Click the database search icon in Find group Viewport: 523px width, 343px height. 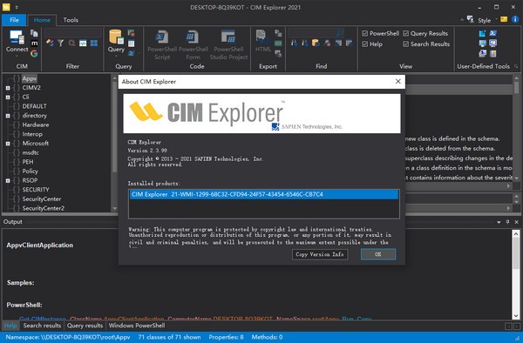point(316,43)
